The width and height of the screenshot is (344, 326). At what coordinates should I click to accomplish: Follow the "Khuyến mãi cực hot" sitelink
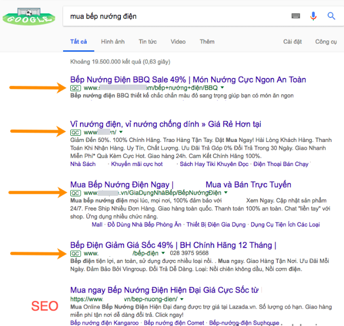137,164
